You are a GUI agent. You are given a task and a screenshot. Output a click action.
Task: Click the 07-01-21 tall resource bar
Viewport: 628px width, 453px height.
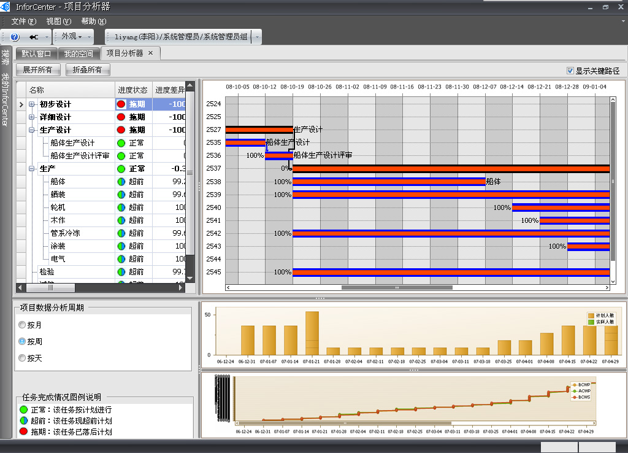pyautogui.click(x=312, y=333)
